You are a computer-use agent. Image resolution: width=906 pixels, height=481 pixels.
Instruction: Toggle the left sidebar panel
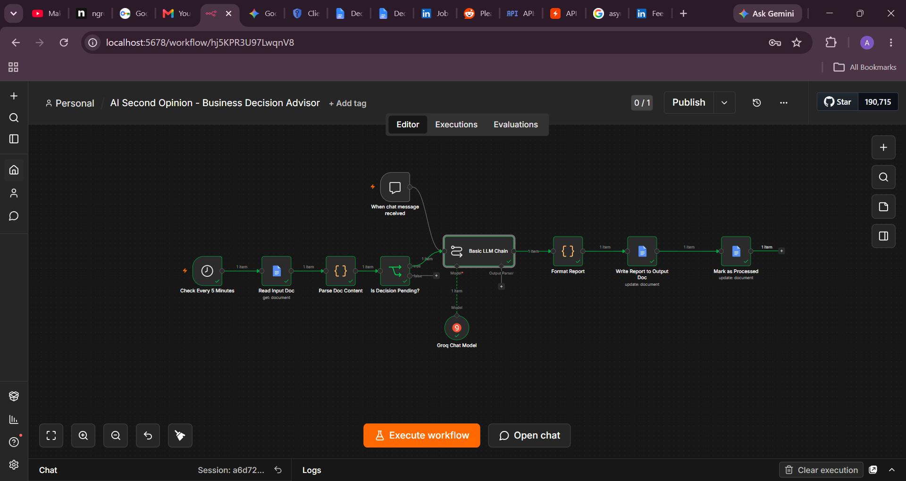(x=14, y=139)
